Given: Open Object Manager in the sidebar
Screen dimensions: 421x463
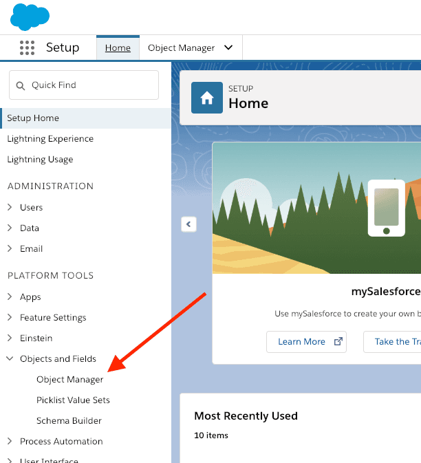Looking at the screenshot, I should tap(70, 379).
